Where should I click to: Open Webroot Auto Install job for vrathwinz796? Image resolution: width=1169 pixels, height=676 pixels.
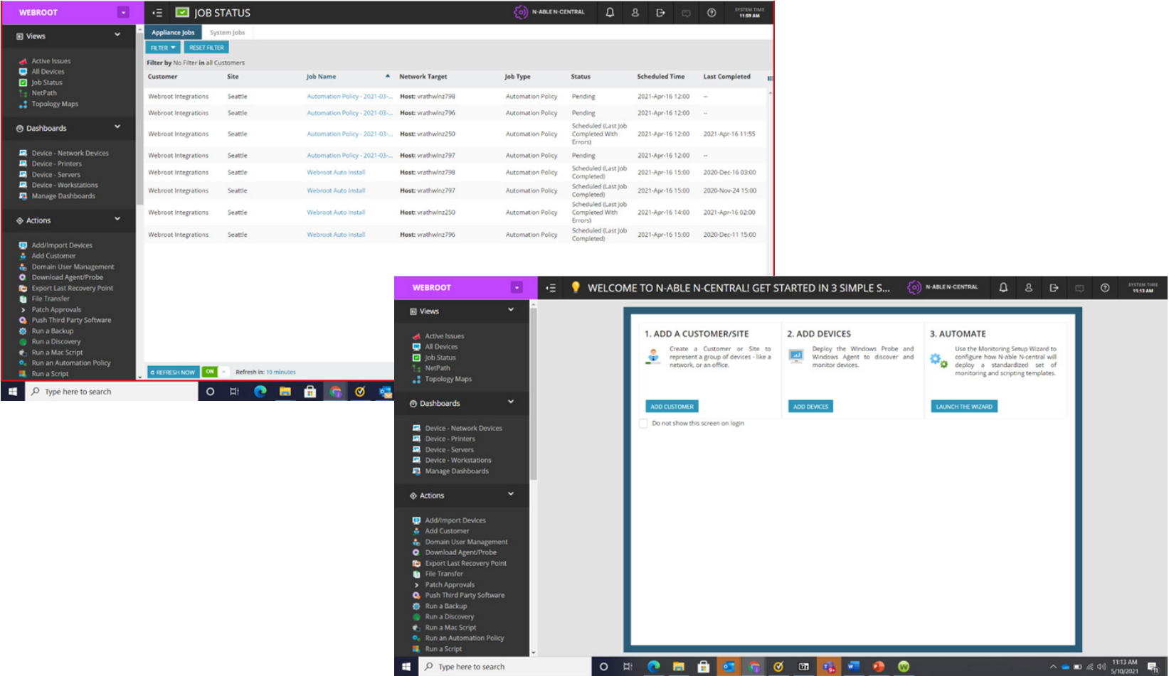coord(336,235)
